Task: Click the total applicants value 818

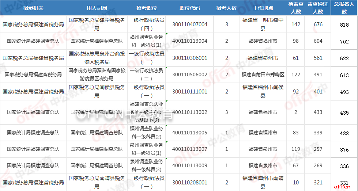Action: click(x=344, y=25)
